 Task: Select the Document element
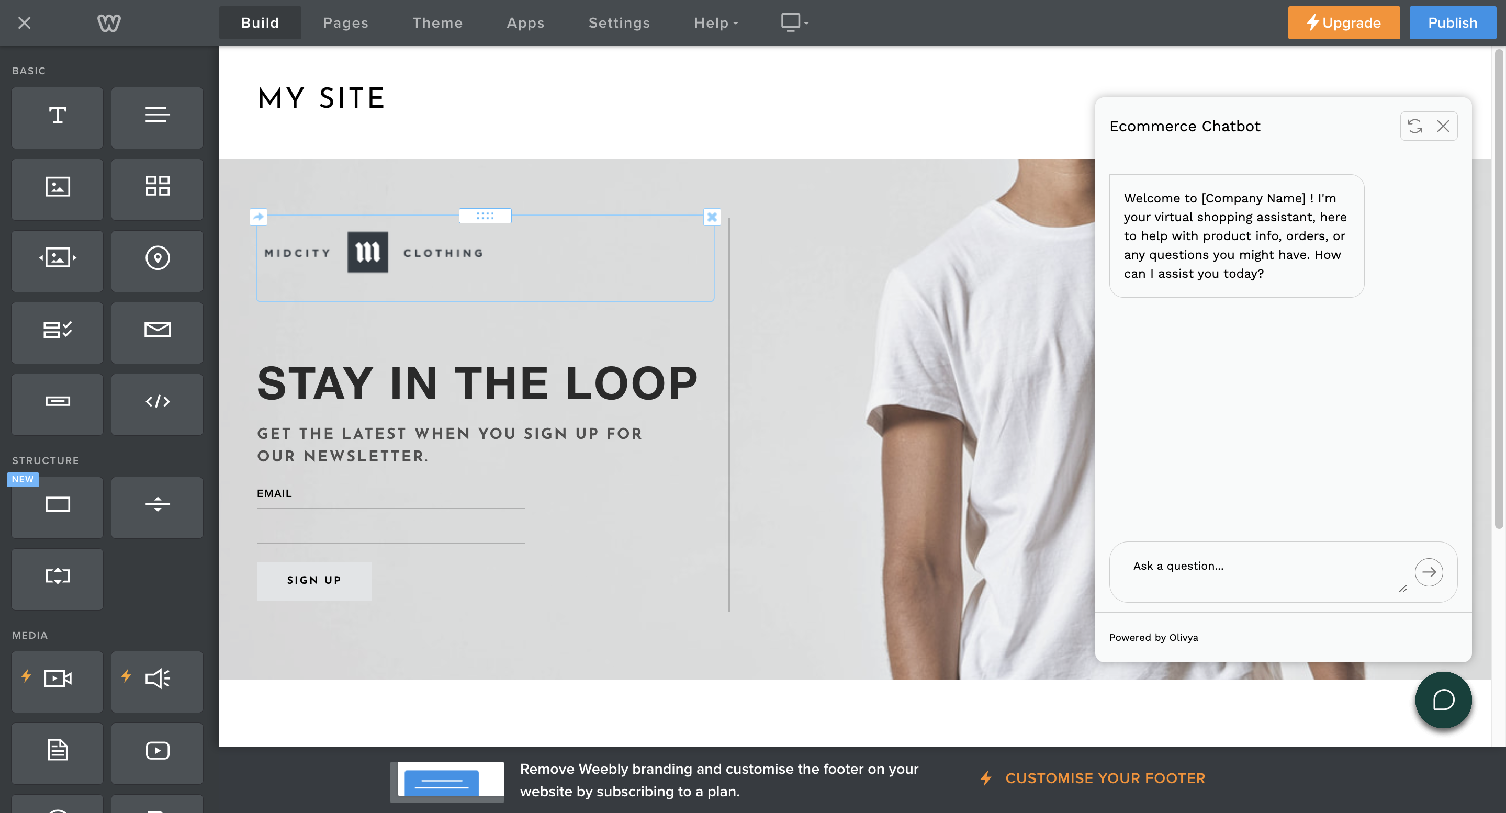pyautogui.click(x=57, y=753)
